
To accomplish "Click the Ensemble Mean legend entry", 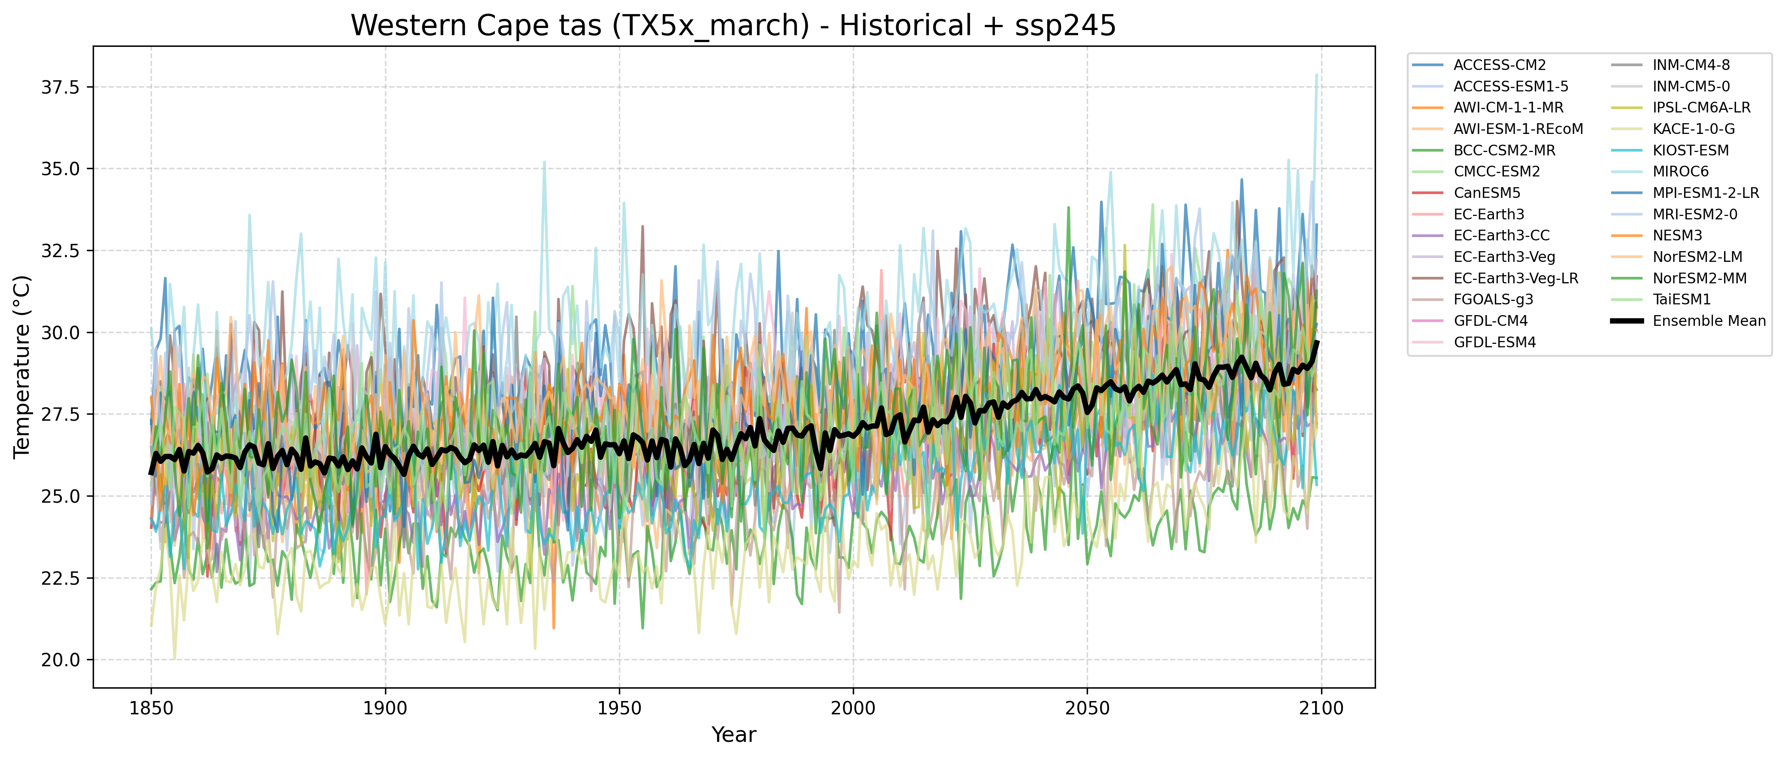I will (x=1709, y=321).
